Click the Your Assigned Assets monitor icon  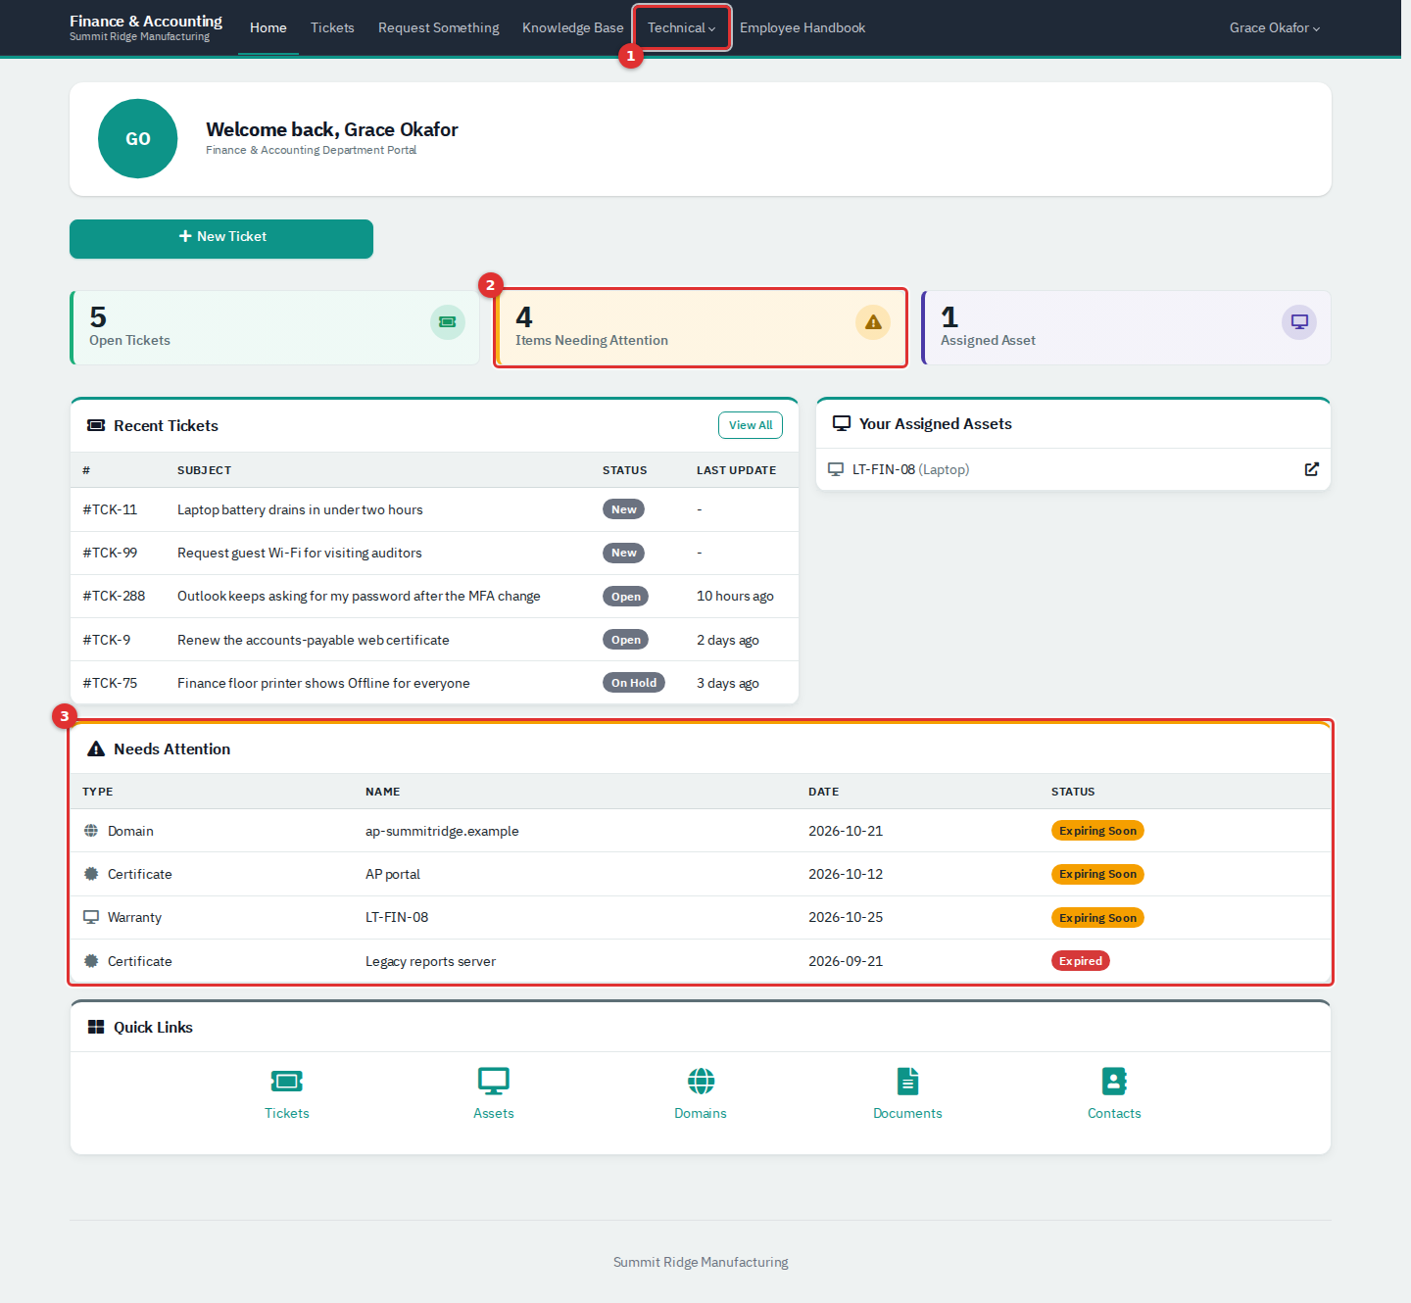[x=842, y=423]
